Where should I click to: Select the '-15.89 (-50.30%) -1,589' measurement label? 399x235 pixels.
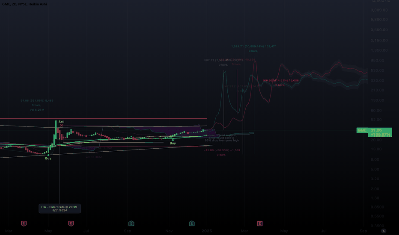(x=222, y=150)
